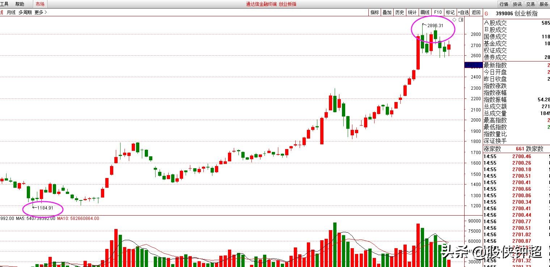Open the 指标 indicator selector
The width and height of the screenshot is (550, 267).
(x=375, y=12)
